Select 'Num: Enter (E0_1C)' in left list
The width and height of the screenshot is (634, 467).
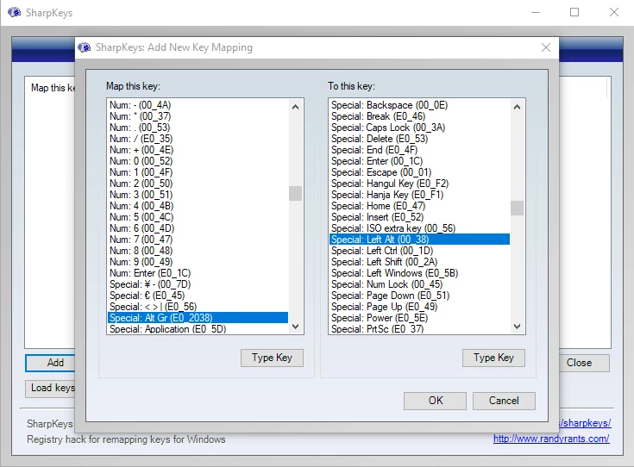tap(198, 273)
